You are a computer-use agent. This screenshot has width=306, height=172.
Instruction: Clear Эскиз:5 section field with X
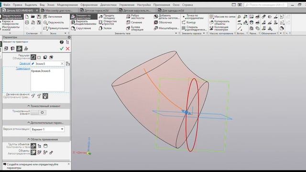pyautogui.click(x=62, y=64)
